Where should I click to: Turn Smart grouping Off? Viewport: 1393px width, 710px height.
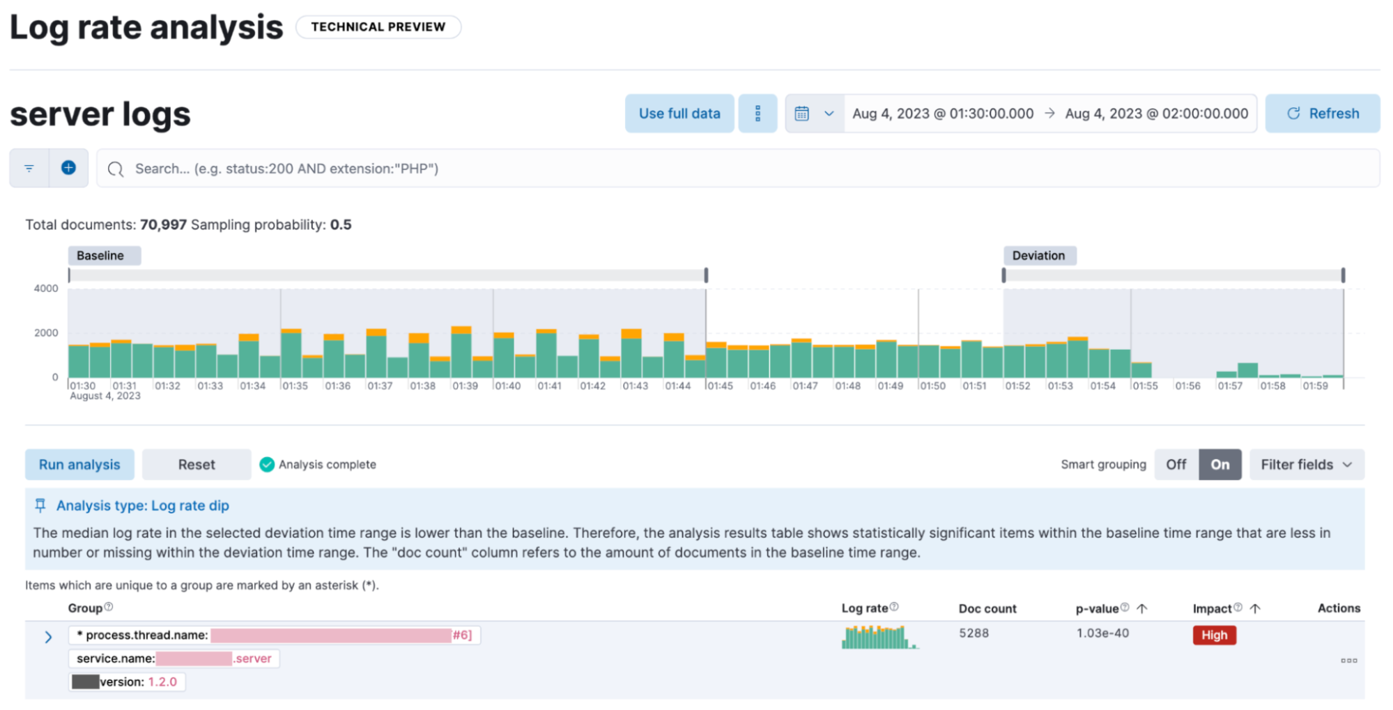pyautogui.click(x=1176, y=464)
